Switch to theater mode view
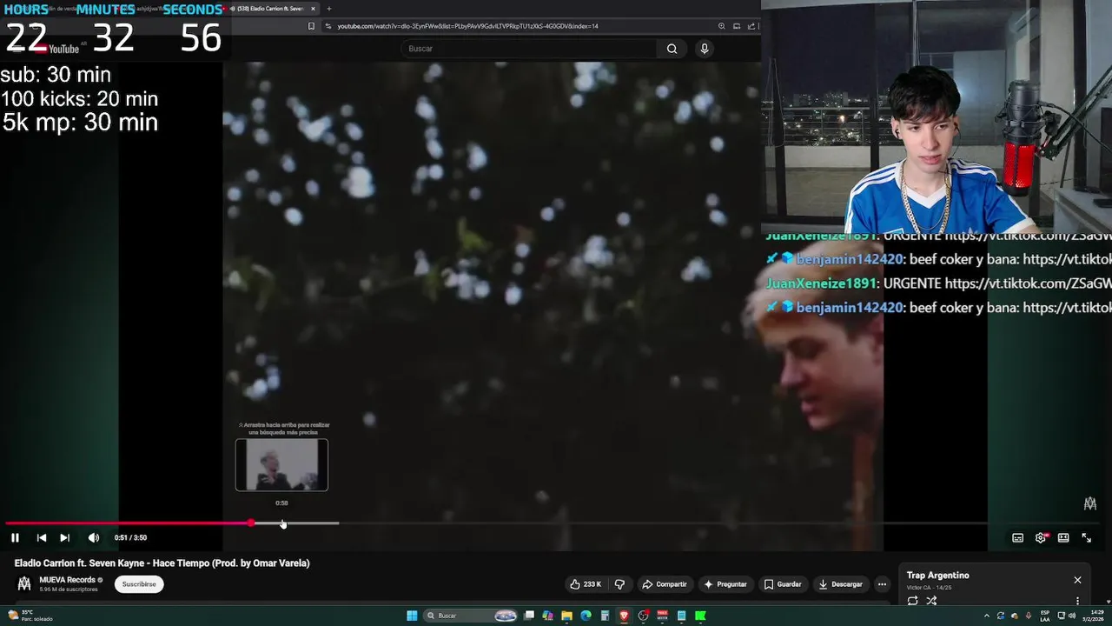The width and height of the screenshot is (1112, 626). pos(1063,538)
